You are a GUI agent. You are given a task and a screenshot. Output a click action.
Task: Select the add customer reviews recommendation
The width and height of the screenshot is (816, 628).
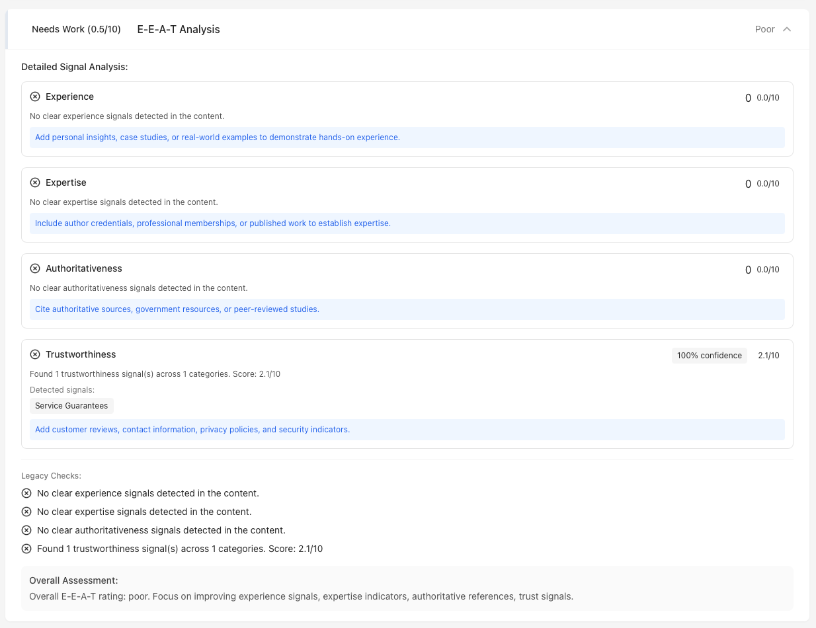point(192,430)
